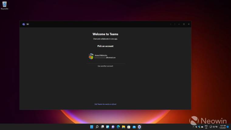
Task: Minimize the Teams window
Action: click(179, 24)
